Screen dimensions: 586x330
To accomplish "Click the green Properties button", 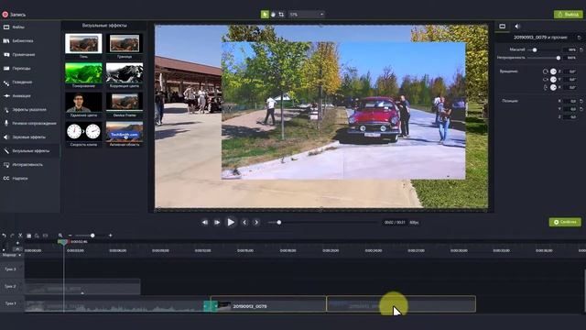I will click(565, 222).
